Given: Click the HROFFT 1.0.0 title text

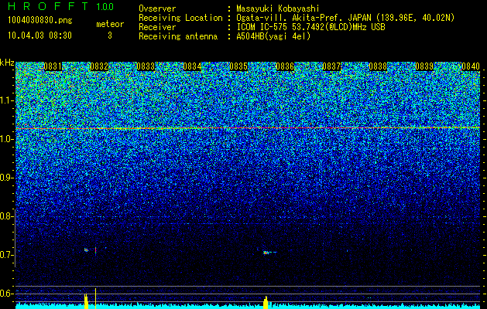Looking at the screenshot, I should pos(61,6).
